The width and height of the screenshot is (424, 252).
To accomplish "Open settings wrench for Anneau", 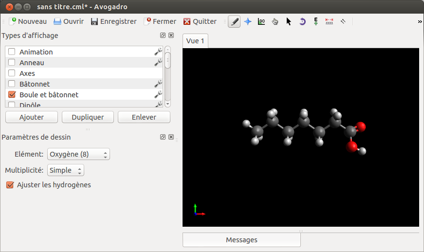I will click(x=158, y=62).
